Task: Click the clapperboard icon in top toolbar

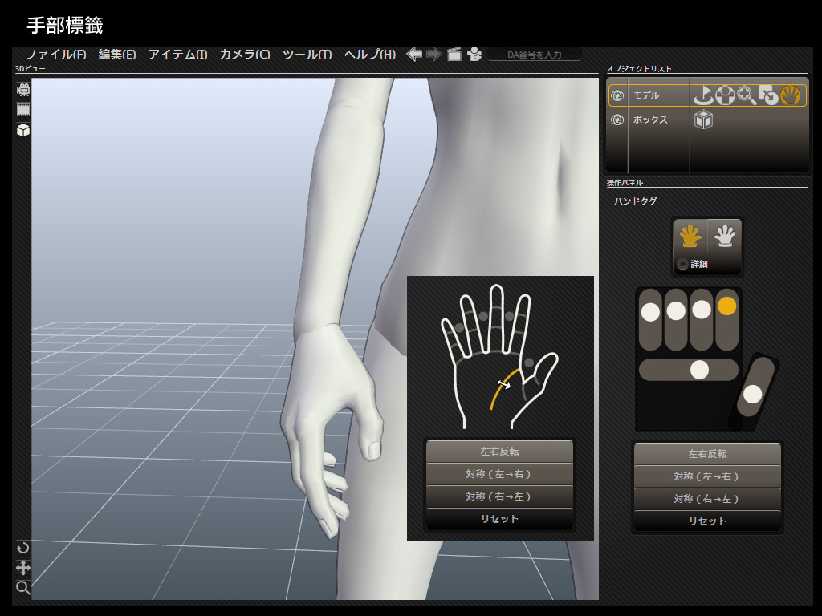Action: [x=454, y=55]
